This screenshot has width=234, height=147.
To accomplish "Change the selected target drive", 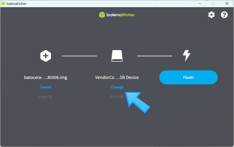I will (x=117, y=87).
